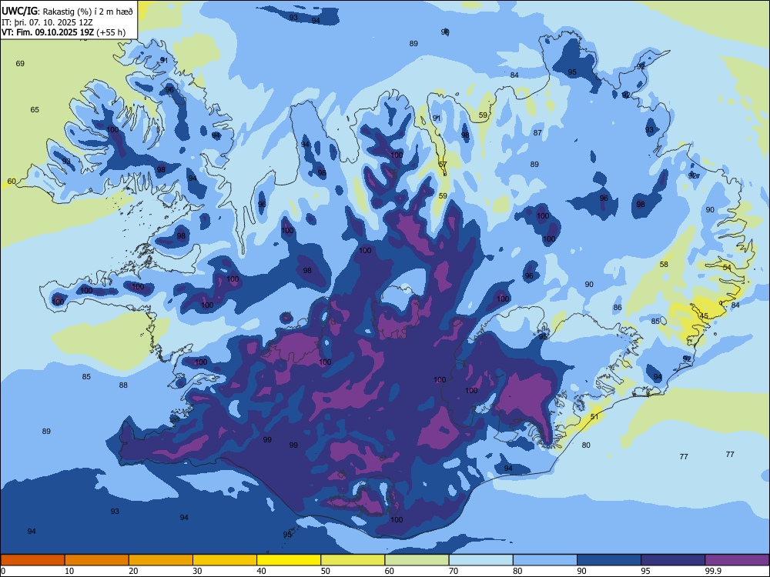Screen dimensions: 770x577
Task: Click the humidity value 86 on map
Action: pyautogui.click(x=618, y=308)
